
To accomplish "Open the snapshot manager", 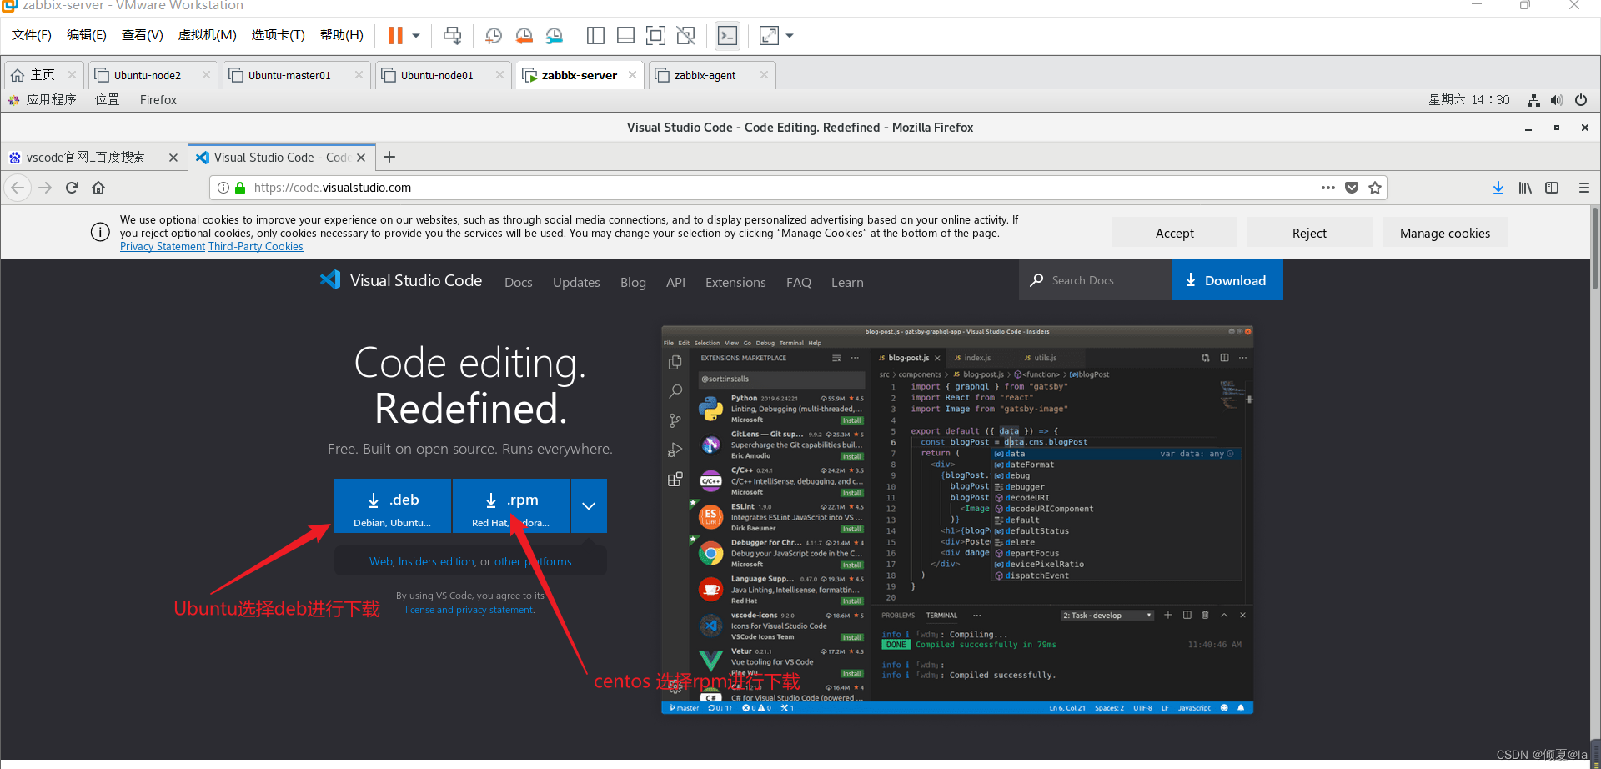I will tap(555, 35).
